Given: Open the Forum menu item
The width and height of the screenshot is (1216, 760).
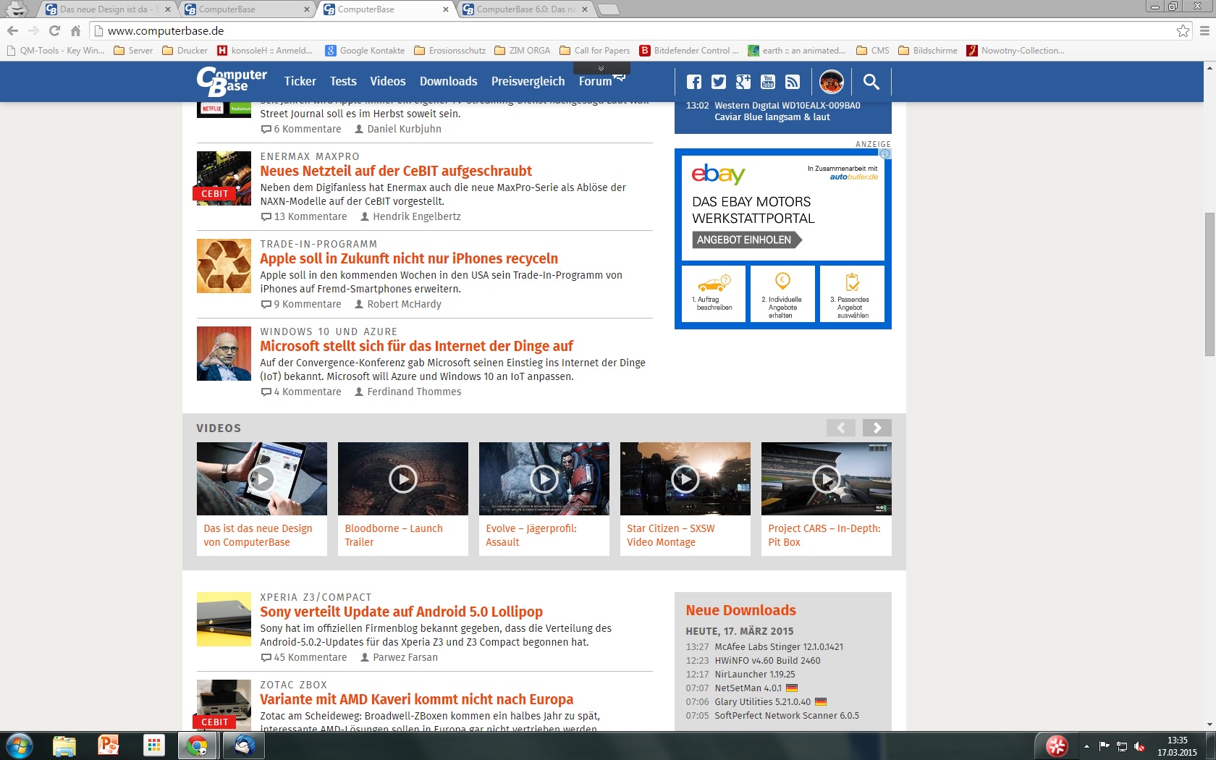Looking at the screenshot, I should pos(596,81).
